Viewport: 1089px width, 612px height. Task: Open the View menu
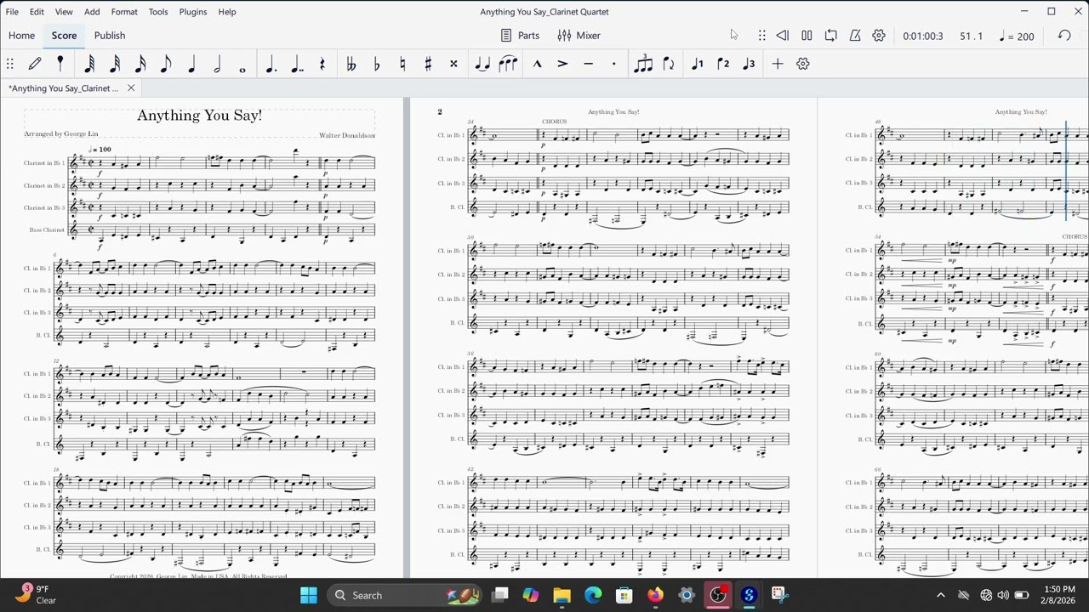point(64,12)
